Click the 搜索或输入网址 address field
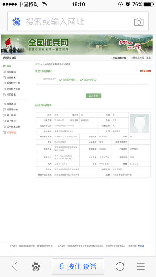156x277 pixels. 78,21
